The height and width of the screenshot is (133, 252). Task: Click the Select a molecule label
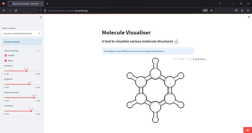tap(9, 28)
